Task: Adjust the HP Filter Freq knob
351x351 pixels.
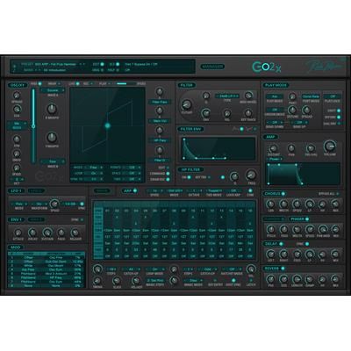Action: [251, 175]
